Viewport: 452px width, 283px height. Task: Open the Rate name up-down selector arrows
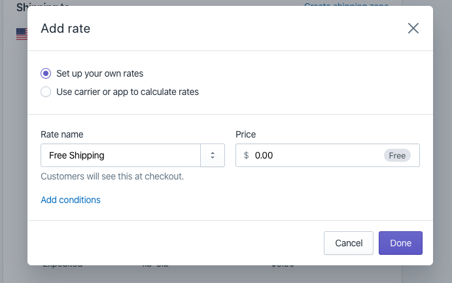tap(213, 155)
